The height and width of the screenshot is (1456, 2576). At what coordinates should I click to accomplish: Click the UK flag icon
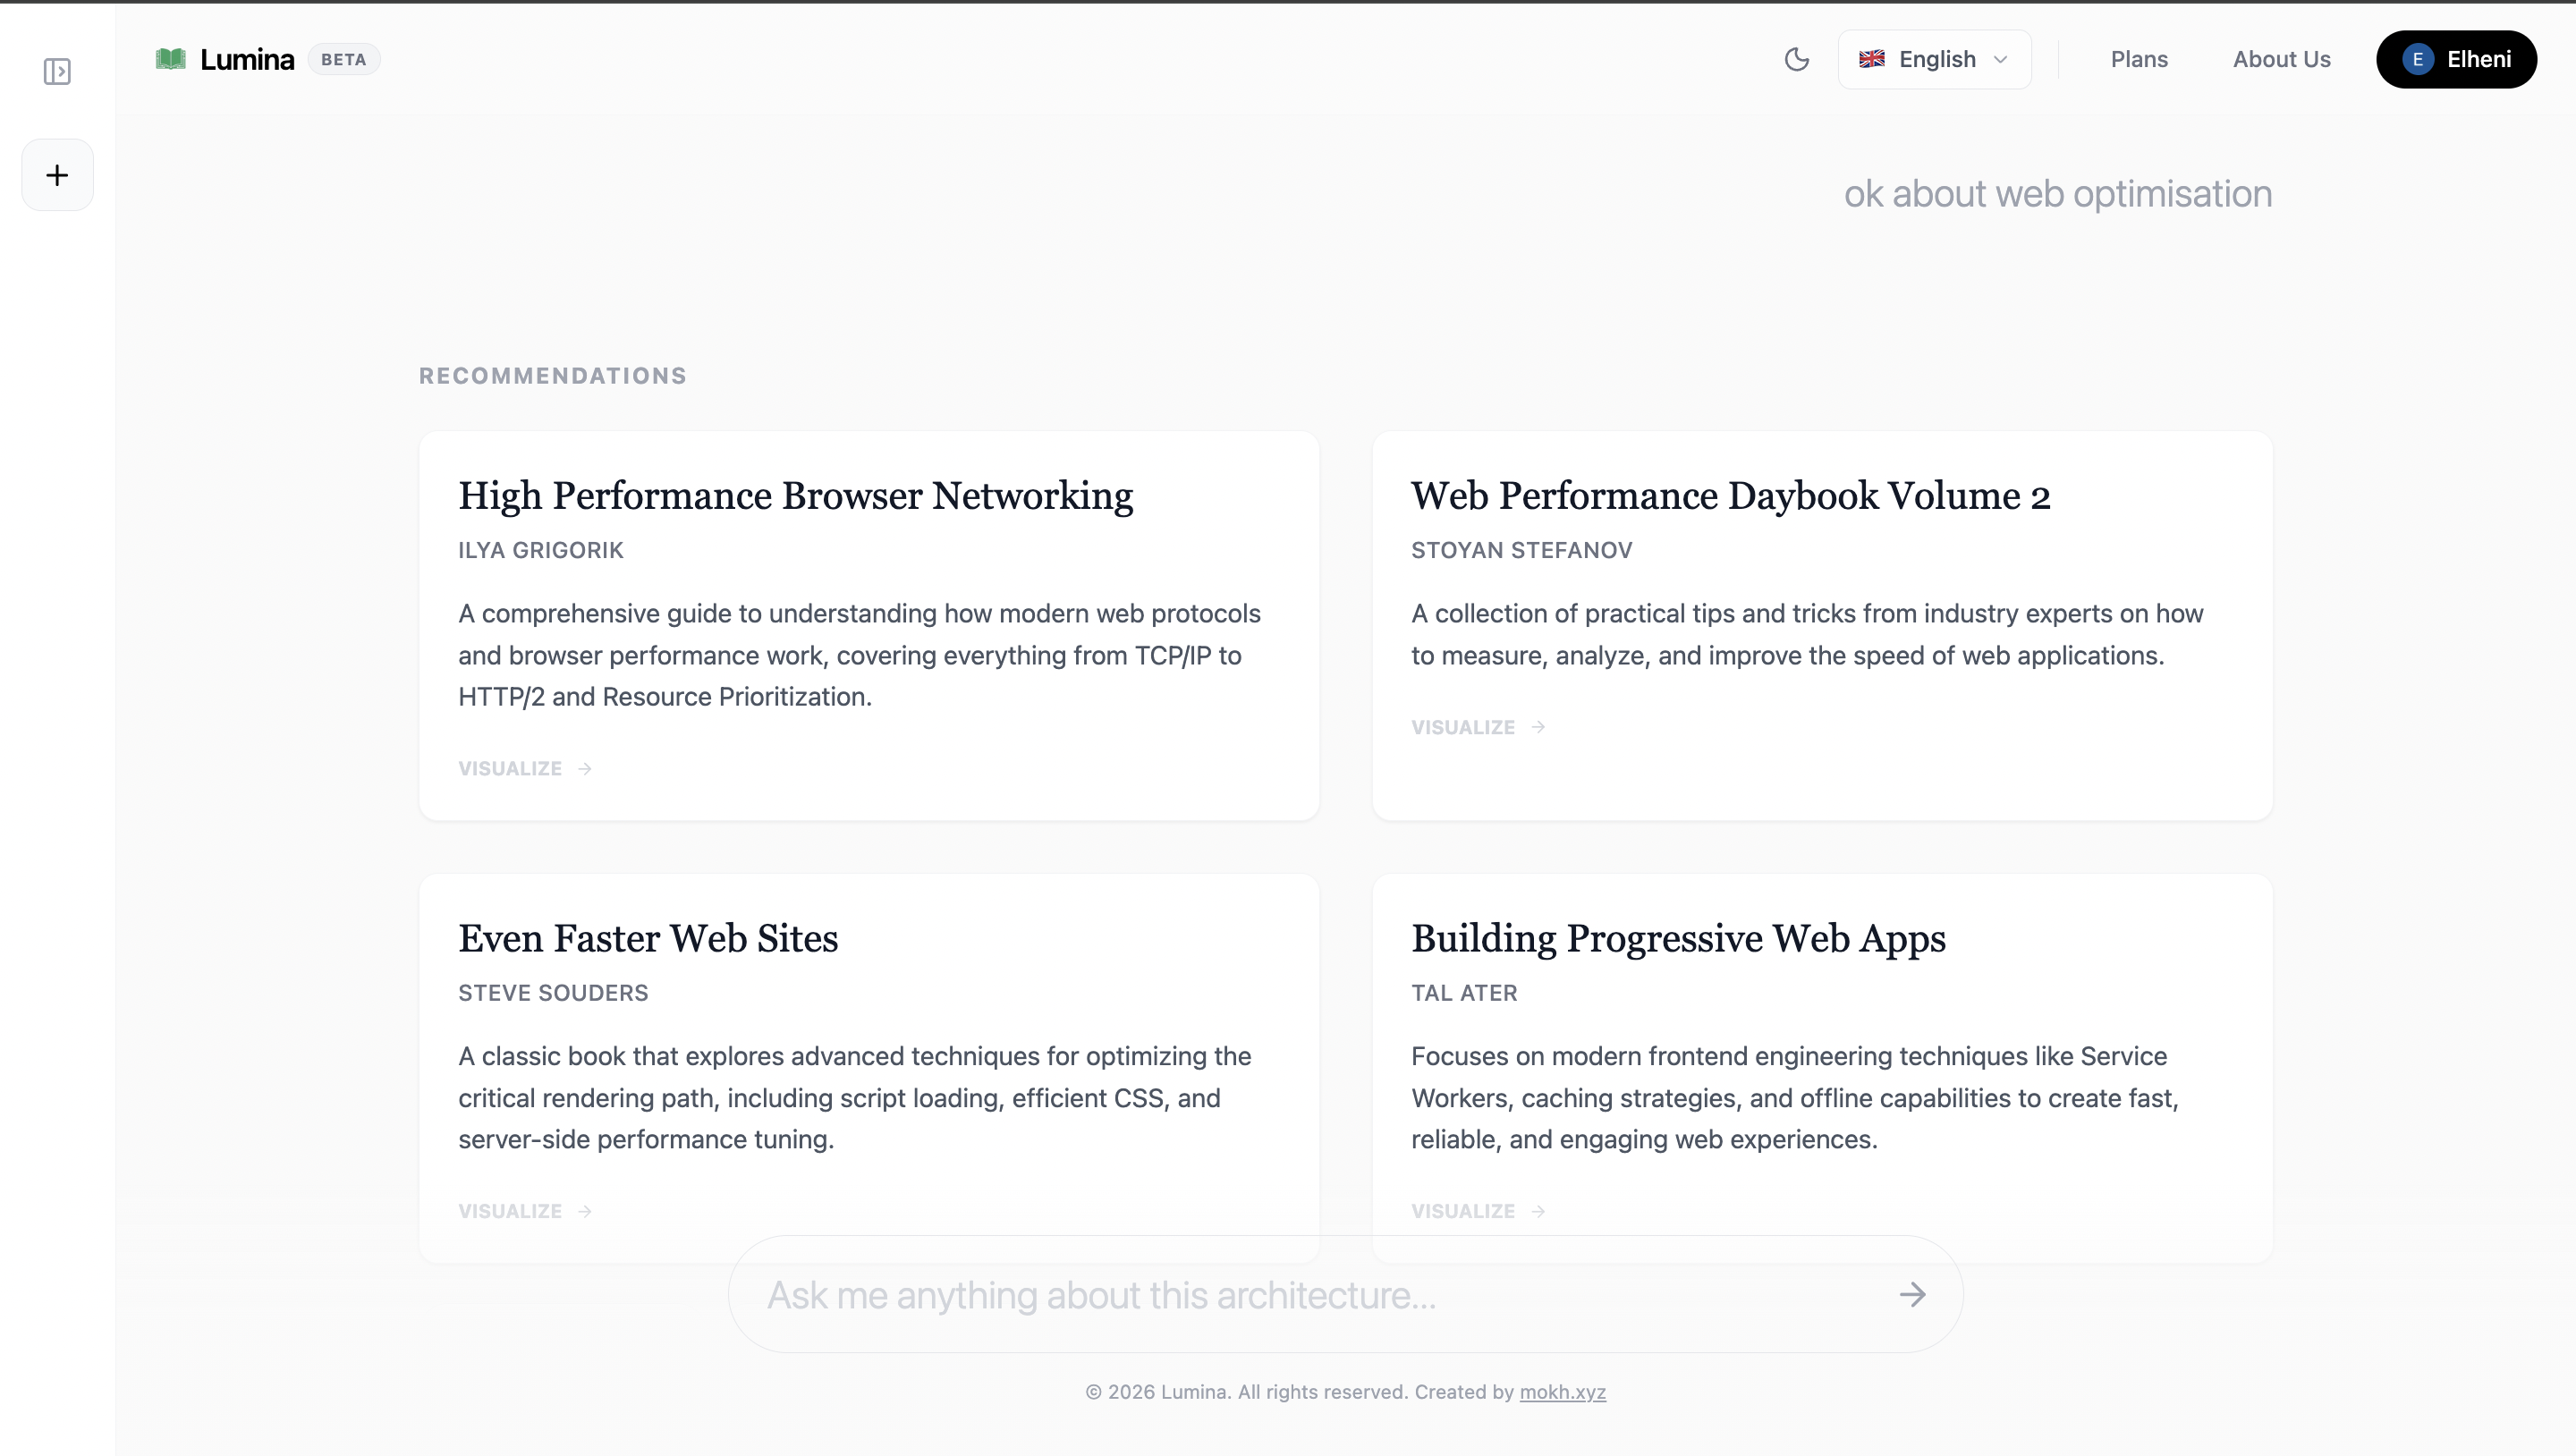click(1871, 59)
